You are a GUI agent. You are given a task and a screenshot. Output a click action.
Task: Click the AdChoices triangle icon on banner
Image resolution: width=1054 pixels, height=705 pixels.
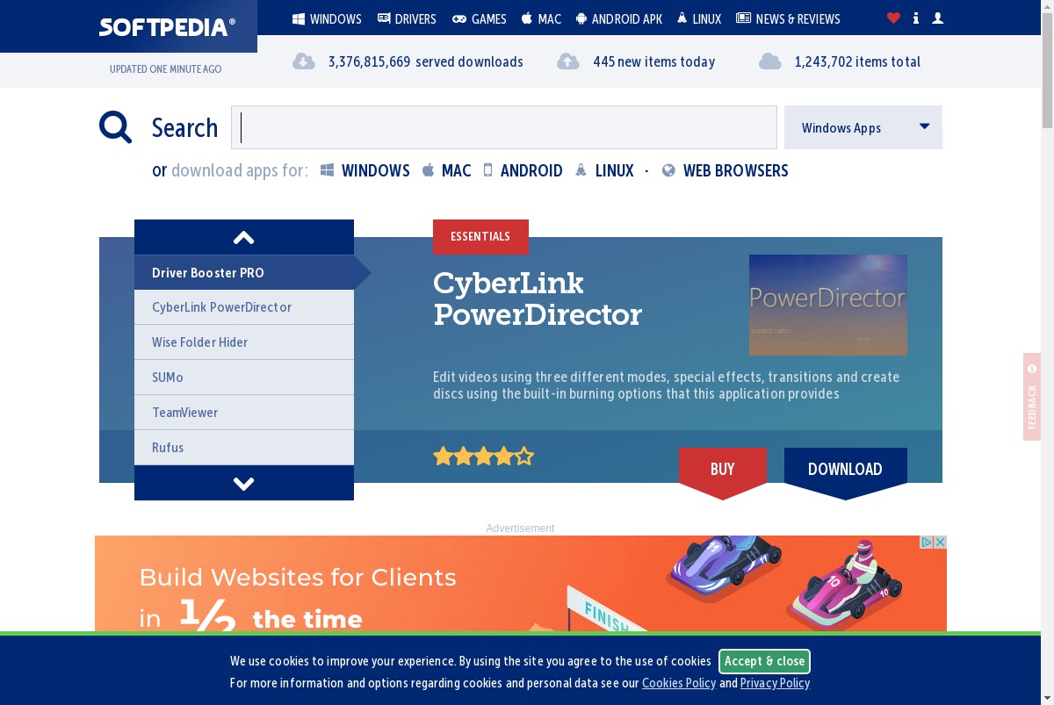click(x=926, y=543)
